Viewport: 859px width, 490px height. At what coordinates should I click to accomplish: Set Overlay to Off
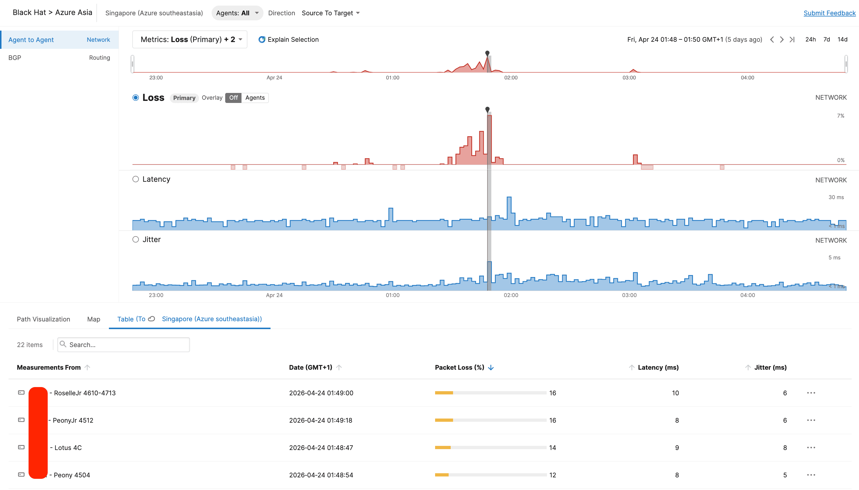click(233, 98)
